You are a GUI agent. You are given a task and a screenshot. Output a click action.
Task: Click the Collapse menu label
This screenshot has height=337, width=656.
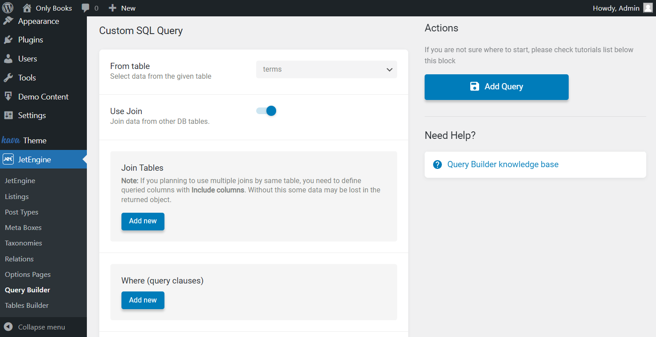pyautogui.click(x=42, y=327)
